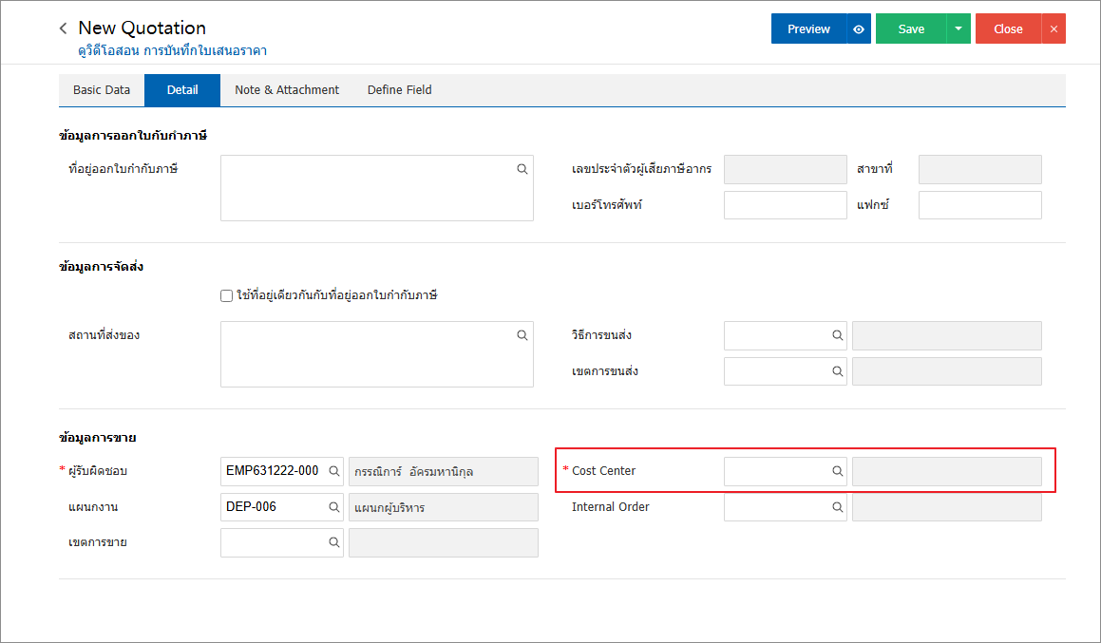Click the เบอร์โทรศัพท์ input field
This screenshot has width=1101, height=643.
point(785,205)
